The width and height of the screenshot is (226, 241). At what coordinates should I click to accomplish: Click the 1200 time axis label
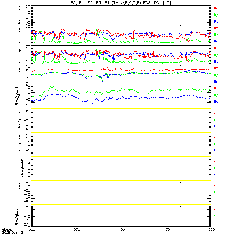pyautogui.click(x=211, y=230)
